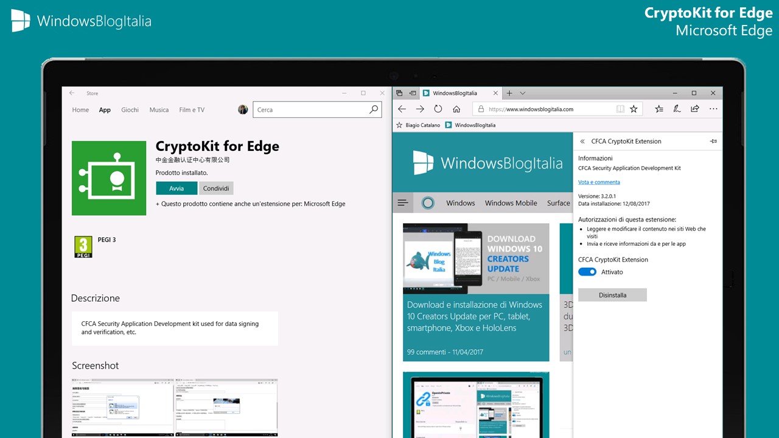
Task: Open the Surface menu item on website
Action: click(558, 203)
